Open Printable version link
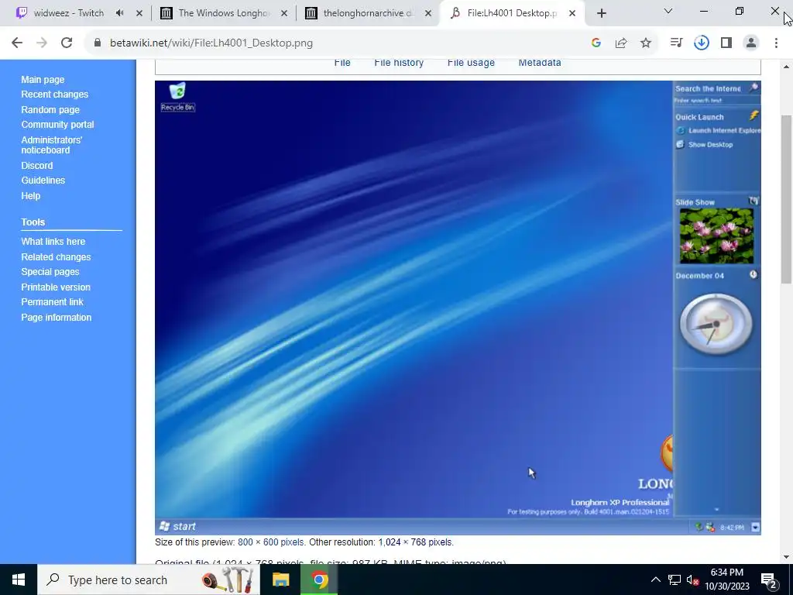This screenshot has height=595, width=793. click(x=56, y=287)
